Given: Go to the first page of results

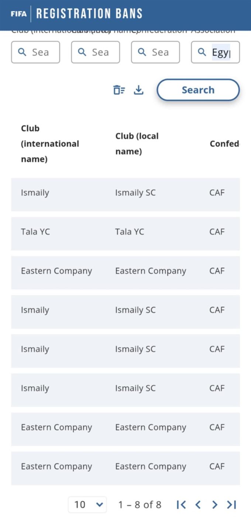Looking at the screenshot, I should click(181, 504).
